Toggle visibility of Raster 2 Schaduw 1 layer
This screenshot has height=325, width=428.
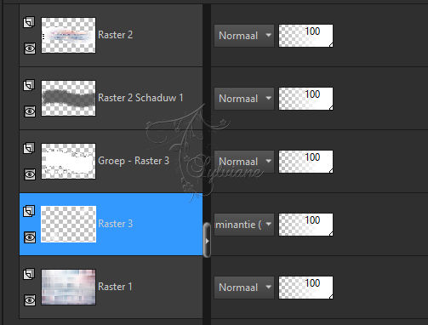coord(30,111)
